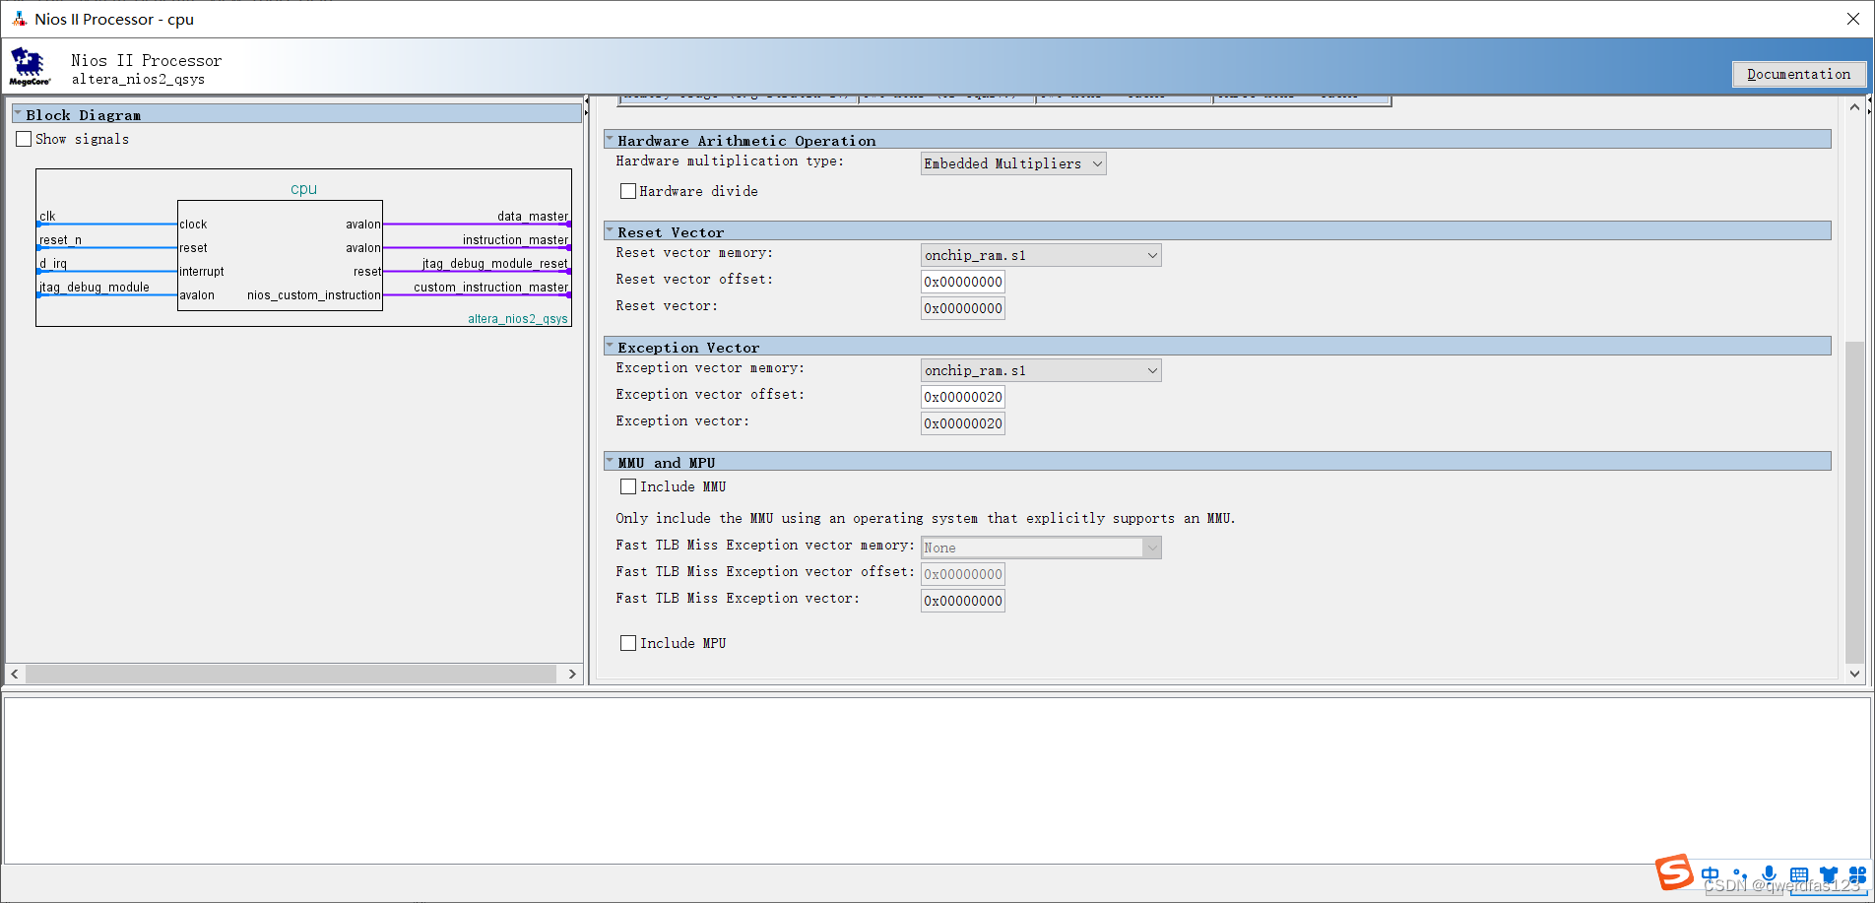
Task: Click the instruction_master signal label
Action: click(515, 239)
